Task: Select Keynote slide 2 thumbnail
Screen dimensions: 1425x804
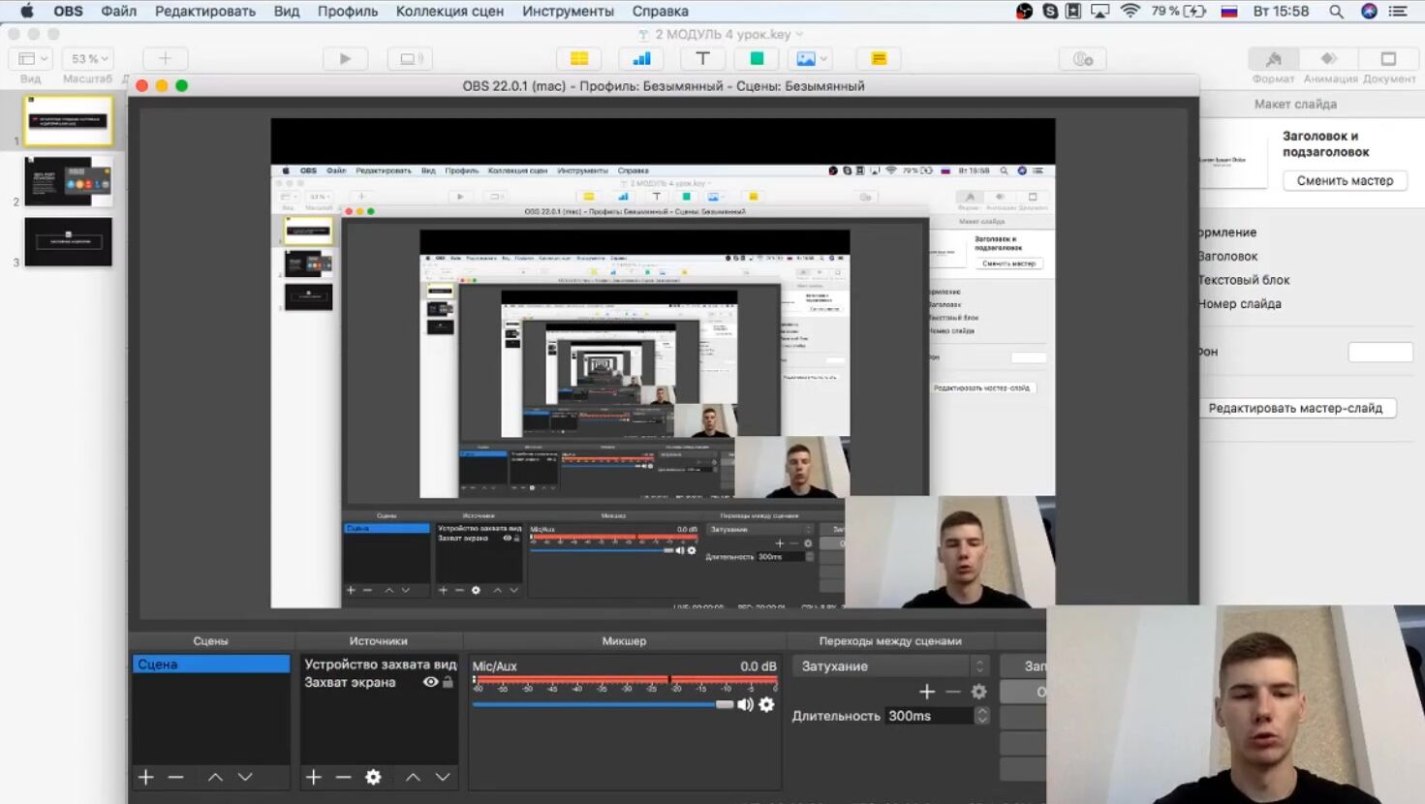Action: [x=68, y=181]
